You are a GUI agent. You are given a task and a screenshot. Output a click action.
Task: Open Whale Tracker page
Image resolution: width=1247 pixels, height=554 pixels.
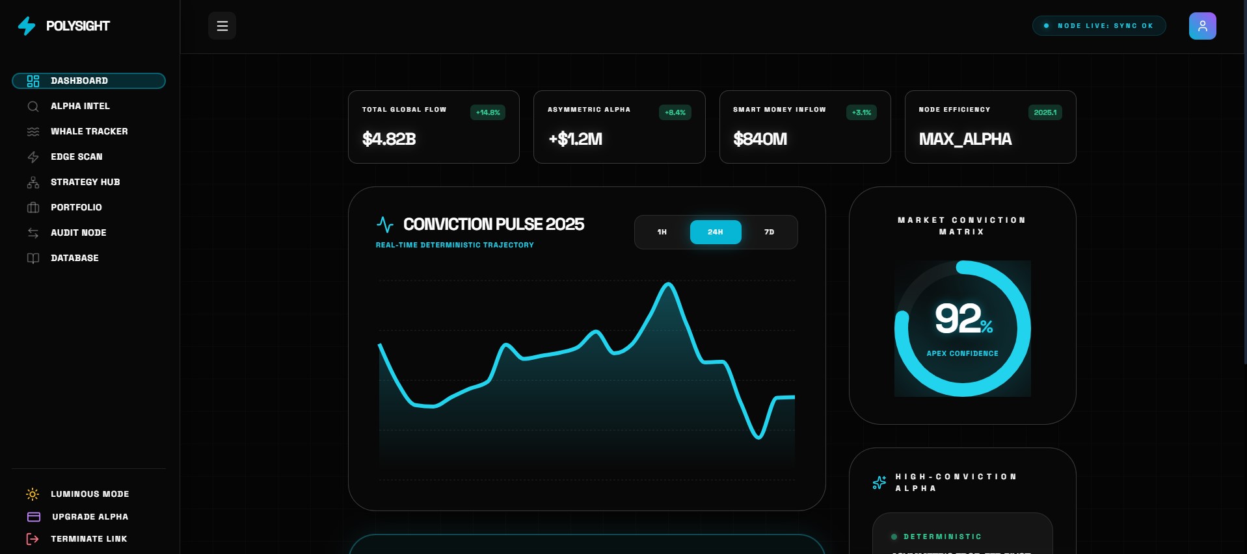[x=88, y=131]
